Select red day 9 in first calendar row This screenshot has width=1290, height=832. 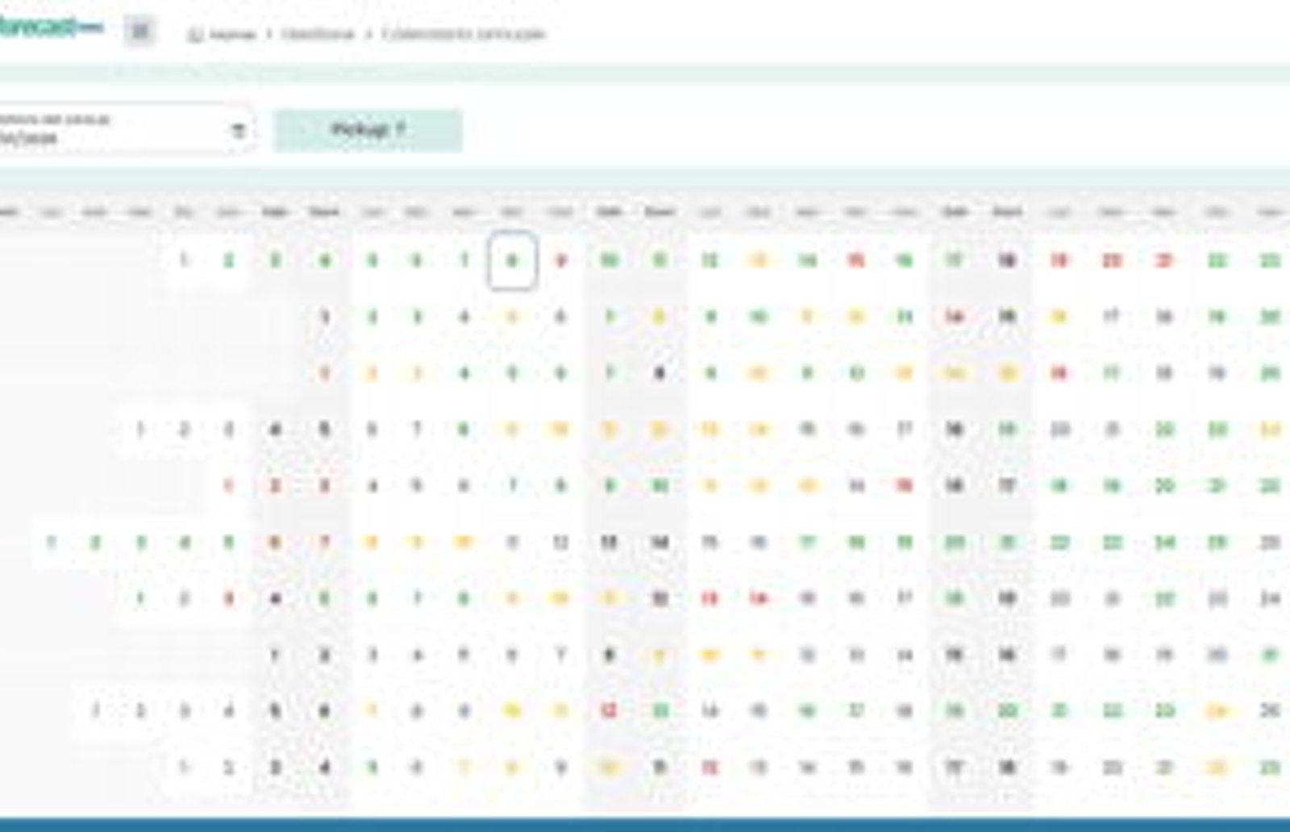tap(561, 260)
